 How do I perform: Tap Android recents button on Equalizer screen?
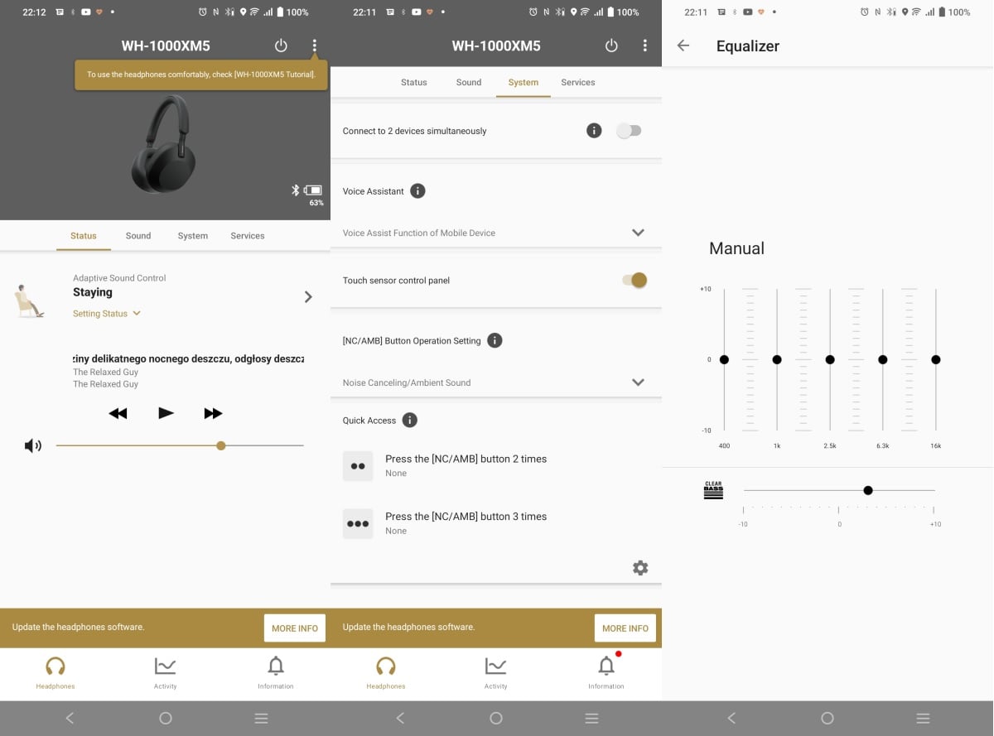[923, 719]
